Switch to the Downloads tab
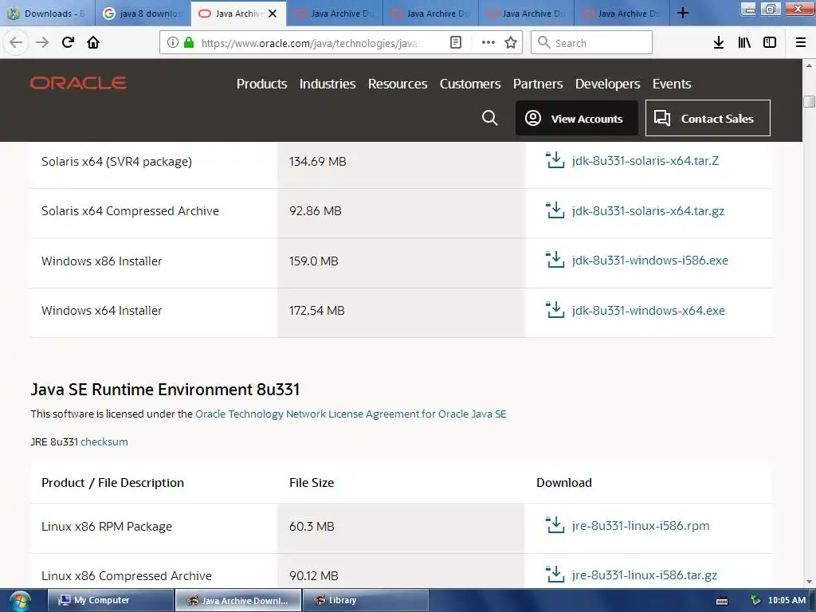Image resolution: width=816 pixels, height=612 pixels. (x=47, y=14)
